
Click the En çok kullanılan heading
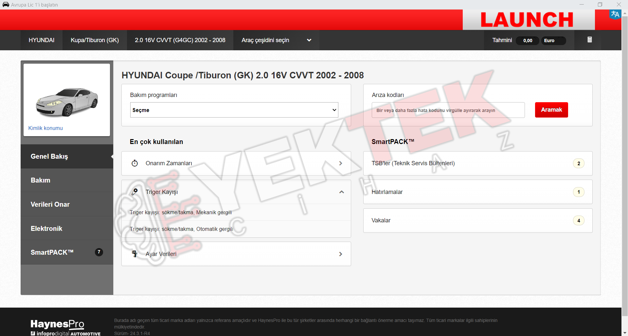(x=156, y=142)
